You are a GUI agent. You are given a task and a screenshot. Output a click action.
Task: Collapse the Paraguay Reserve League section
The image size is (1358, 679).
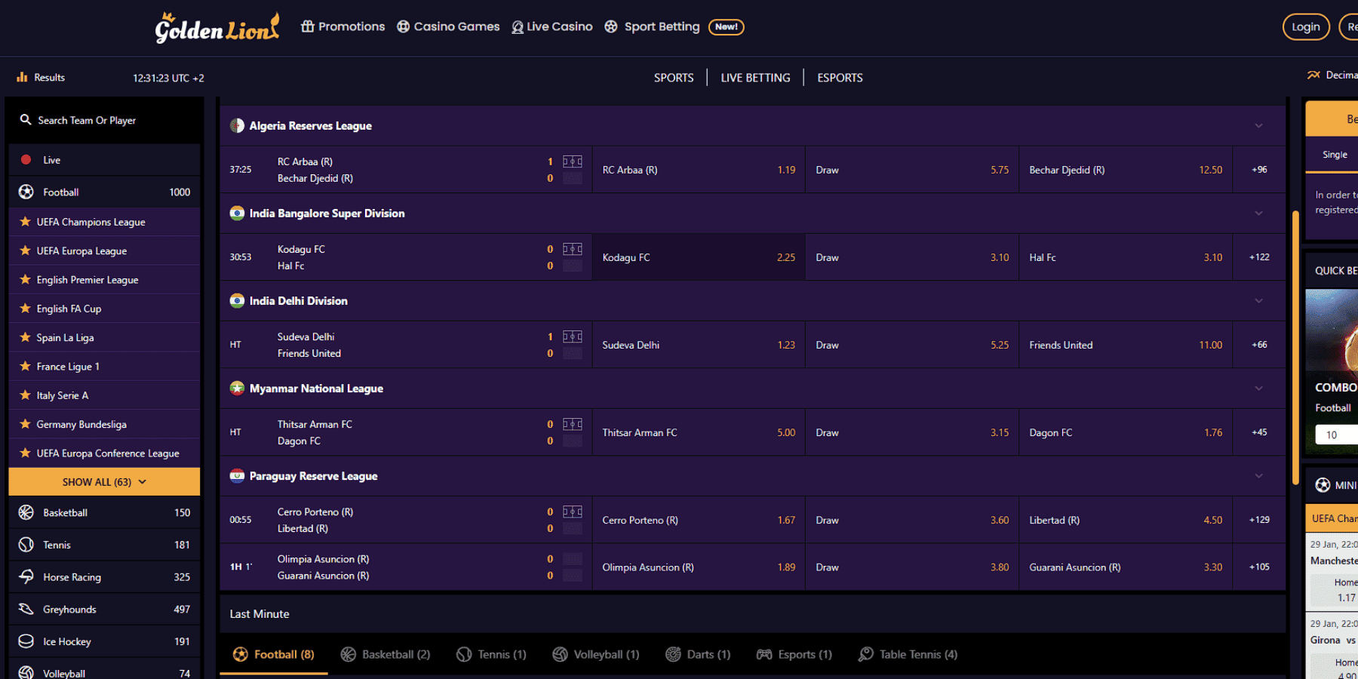(1258, 476)
